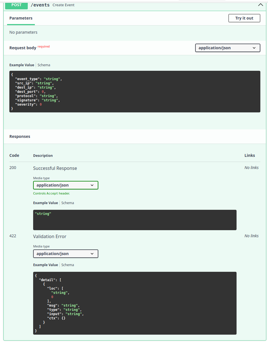The width and height of the screenshot is (268, 342).
Task: Click the Validation Error description
Action: pyautogui.click(x=50, y=236)
